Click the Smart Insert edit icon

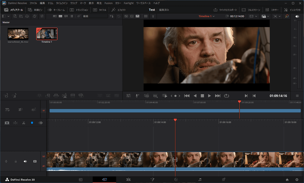(39, 96)
